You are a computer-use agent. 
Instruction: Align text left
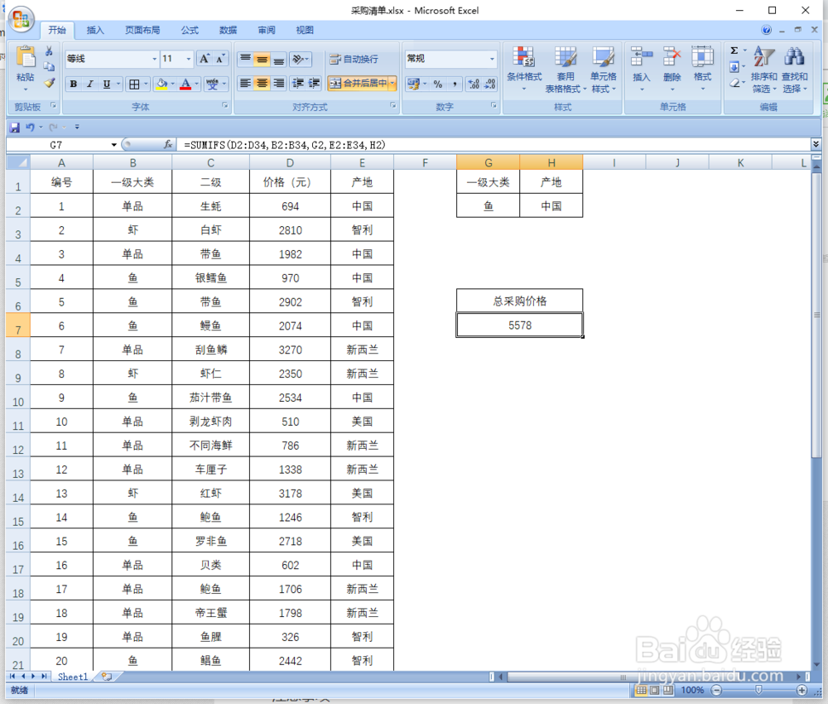(246, 83)
